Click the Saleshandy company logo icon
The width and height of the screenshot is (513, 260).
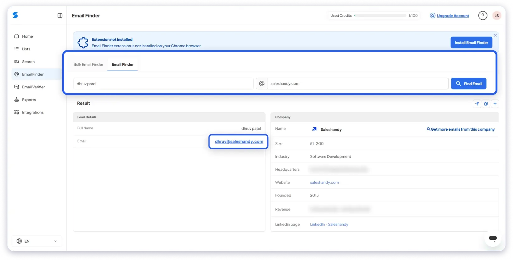pos(314,129)
